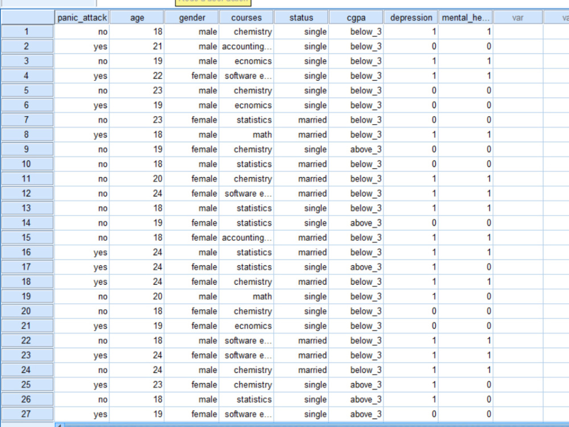Image resolution: width=569 pixels, height=427 pixels.
Task: Click cgpa cell 'above_3' in row 9
Action: [356, 149]
